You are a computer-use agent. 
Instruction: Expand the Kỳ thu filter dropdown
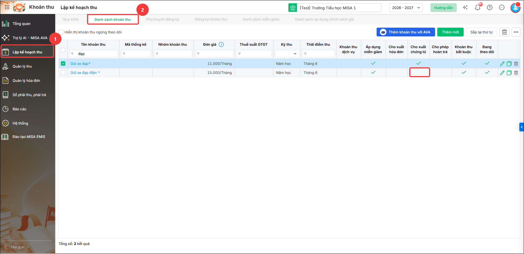point(287,54)
